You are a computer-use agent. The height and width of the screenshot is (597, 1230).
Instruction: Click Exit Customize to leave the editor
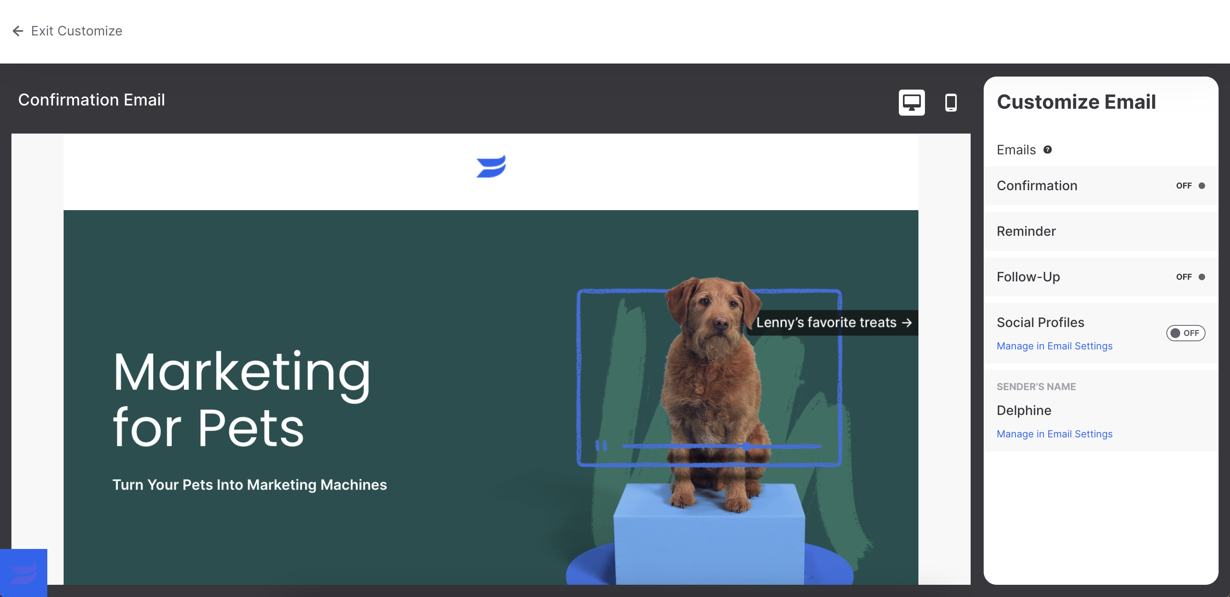66,31
